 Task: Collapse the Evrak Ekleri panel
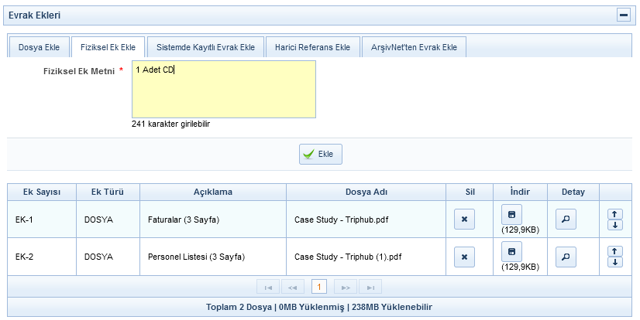(x=622, y=15)
